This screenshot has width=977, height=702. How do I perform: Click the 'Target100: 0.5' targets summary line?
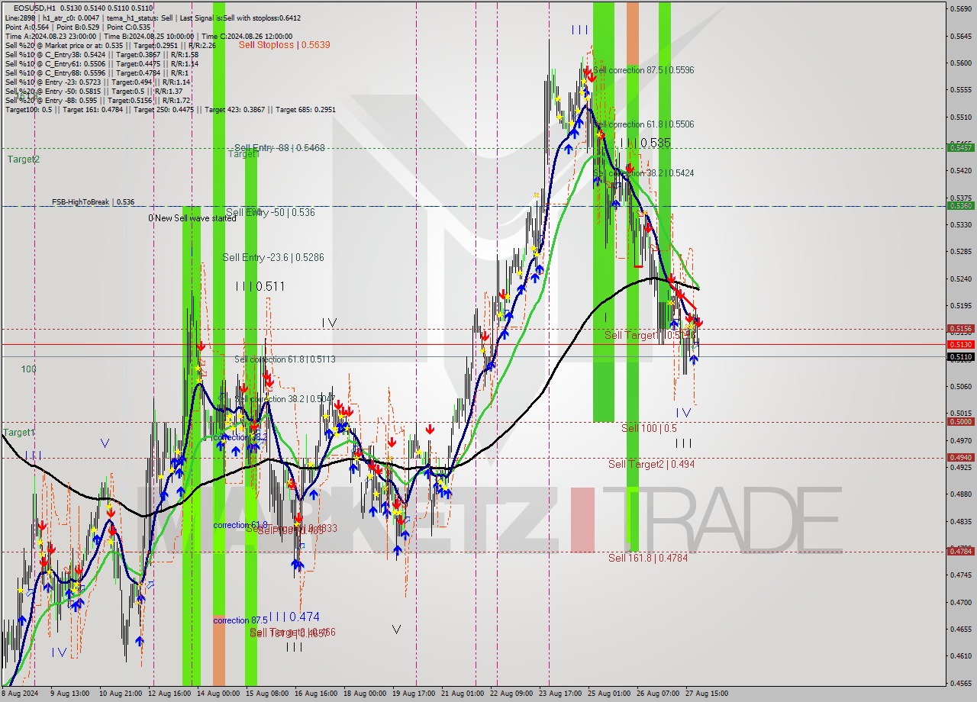170,109
